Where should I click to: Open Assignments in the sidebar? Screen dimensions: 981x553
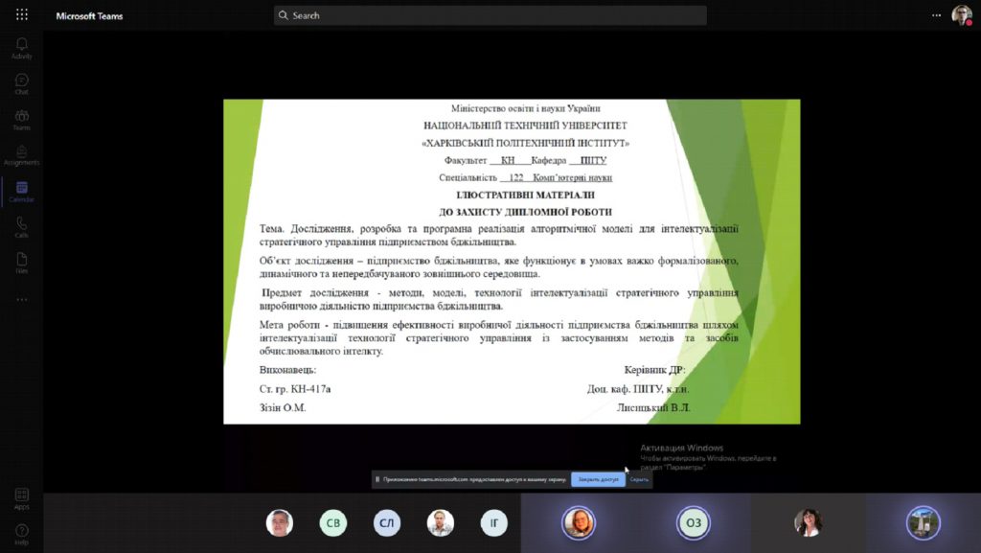point(21,155)
